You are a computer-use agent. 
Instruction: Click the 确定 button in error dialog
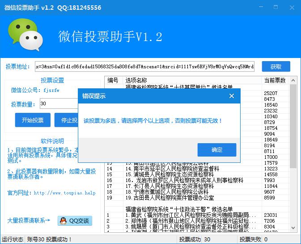(217, 150)
